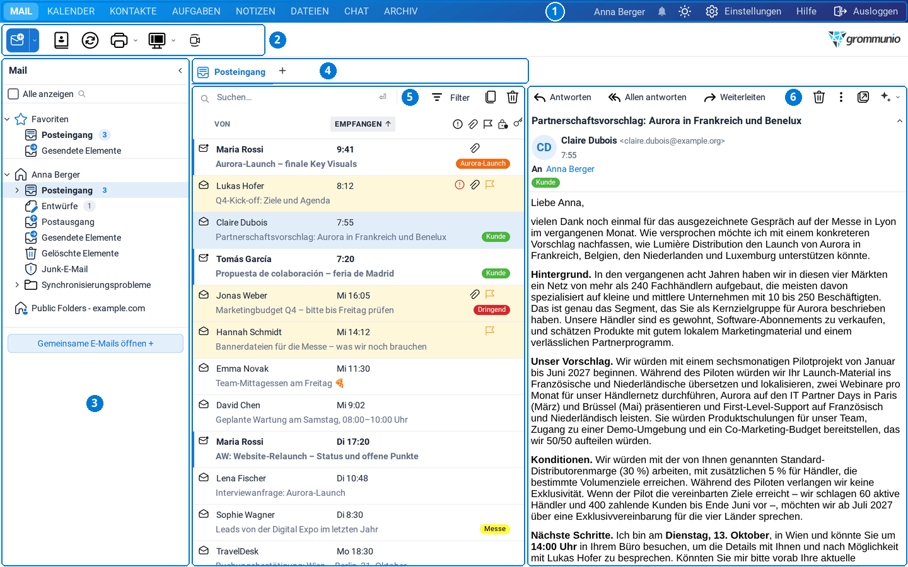Click Antworten reply button
This screenshot has height=567, width=908.
click(x=562, y=97)
